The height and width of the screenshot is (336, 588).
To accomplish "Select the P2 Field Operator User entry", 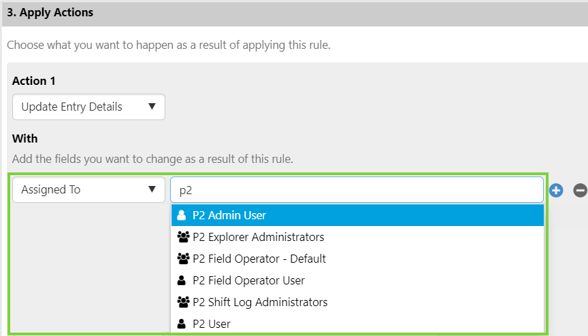I will (248, 280).
